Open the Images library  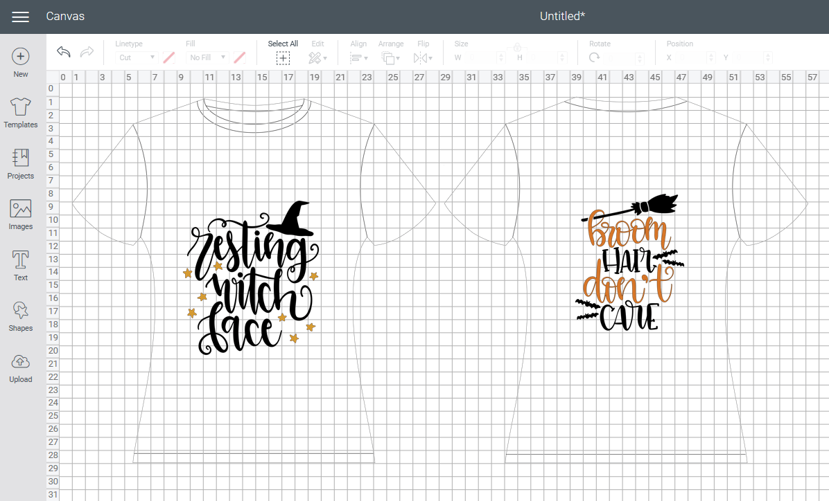click(x=21, y=215)
